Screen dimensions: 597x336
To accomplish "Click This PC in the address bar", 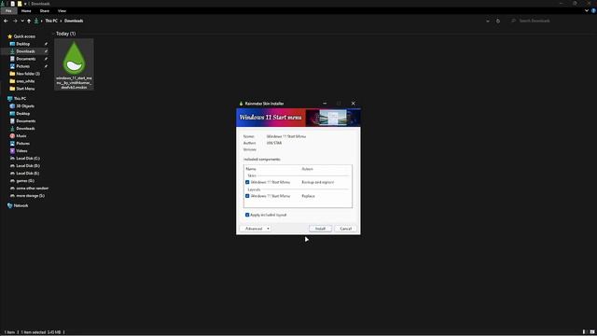I will 51,21.
